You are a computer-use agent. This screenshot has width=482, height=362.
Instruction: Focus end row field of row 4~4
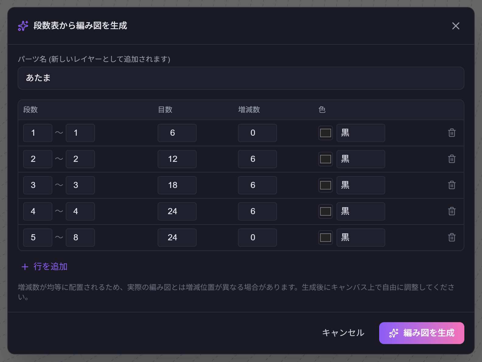point(80,211)
